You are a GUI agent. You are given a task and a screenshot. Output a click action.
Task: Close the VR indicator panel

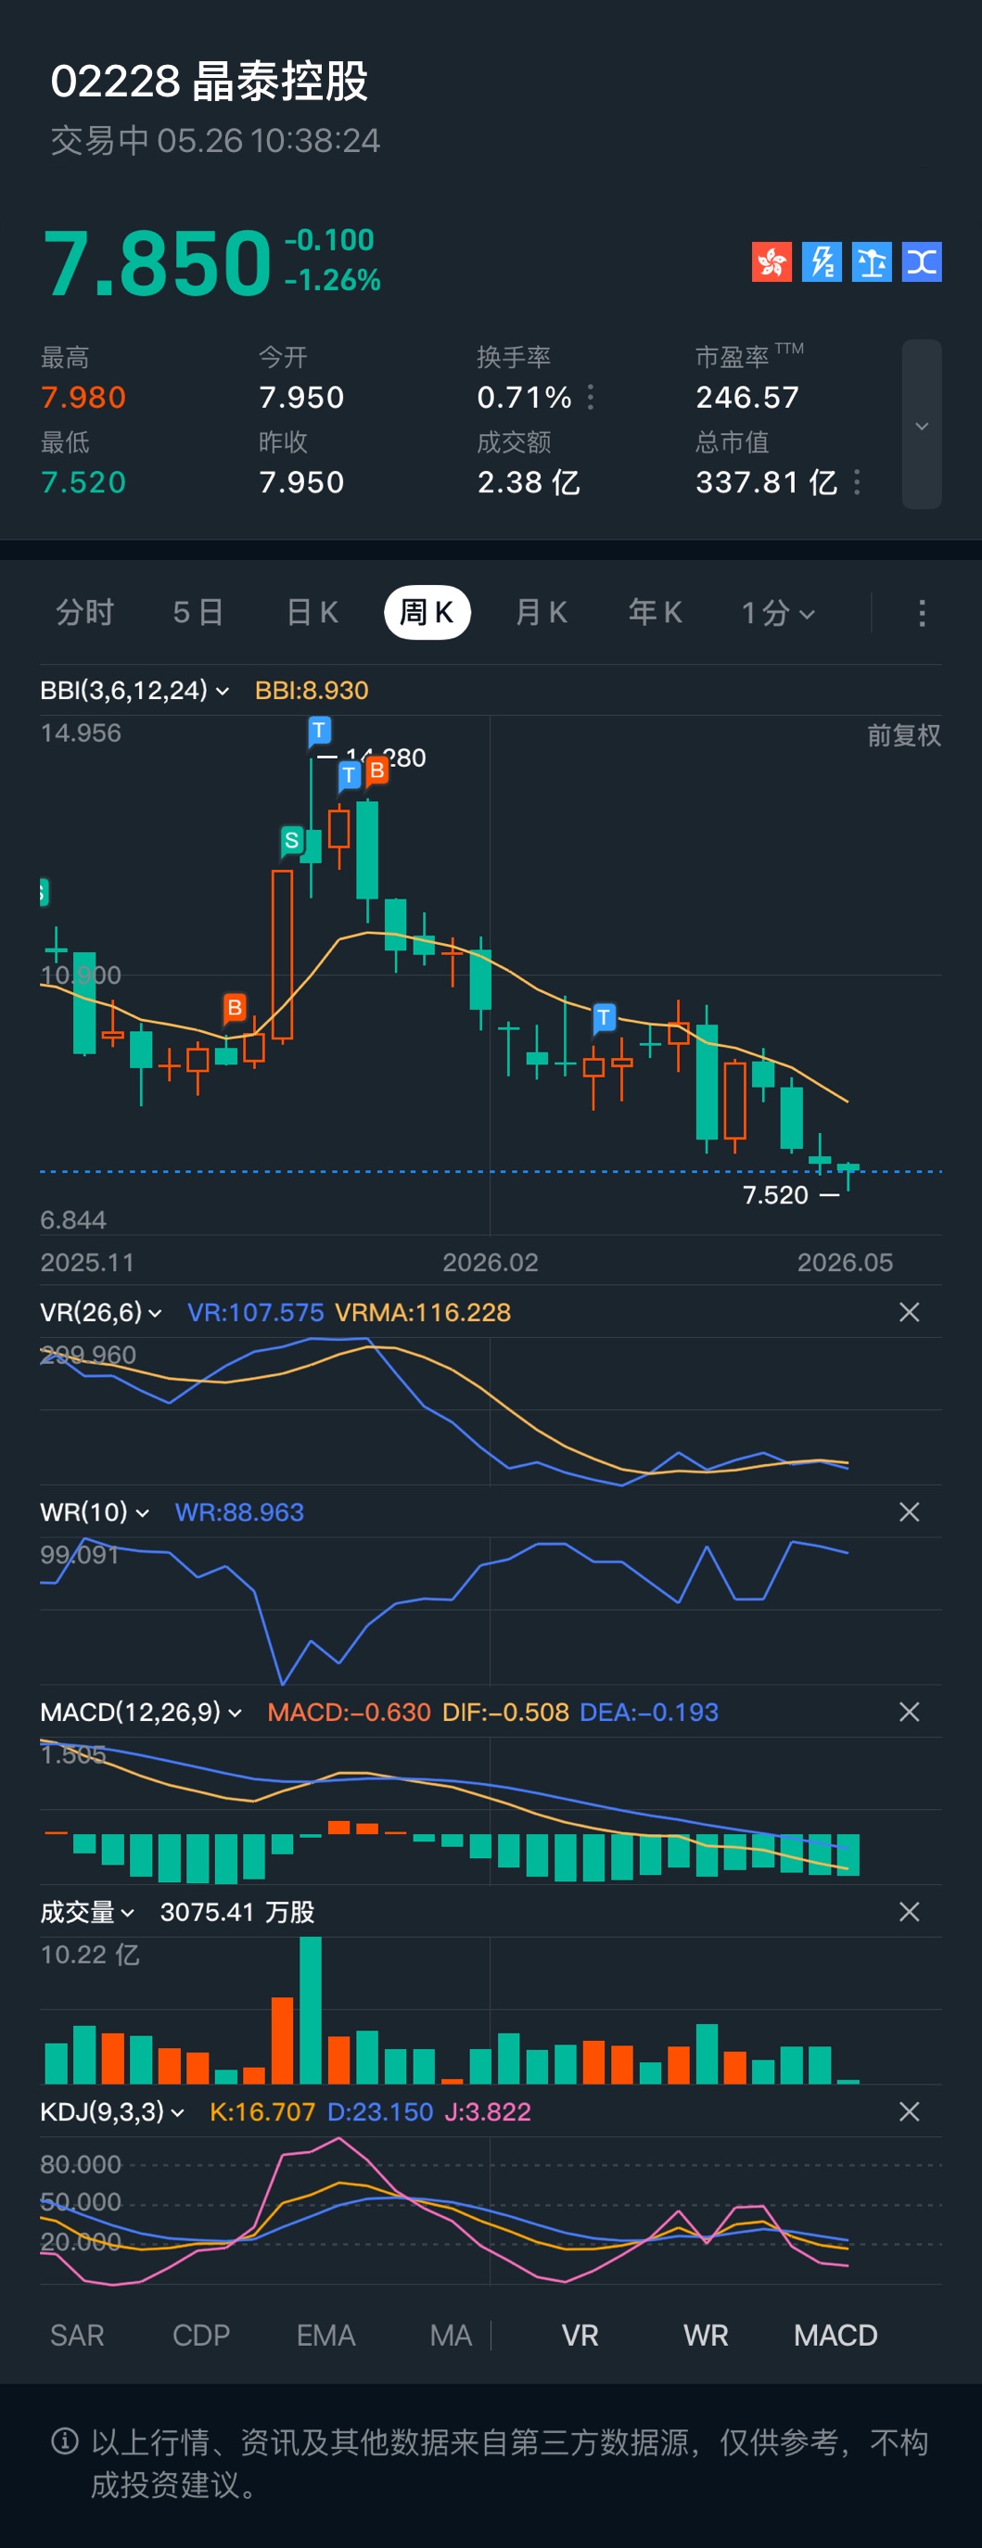[909, 1313]
